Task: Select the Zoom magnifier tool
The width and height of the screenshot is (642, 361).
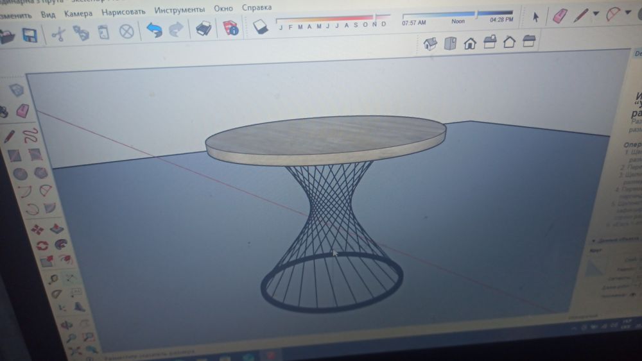Action: coord(71,339)
